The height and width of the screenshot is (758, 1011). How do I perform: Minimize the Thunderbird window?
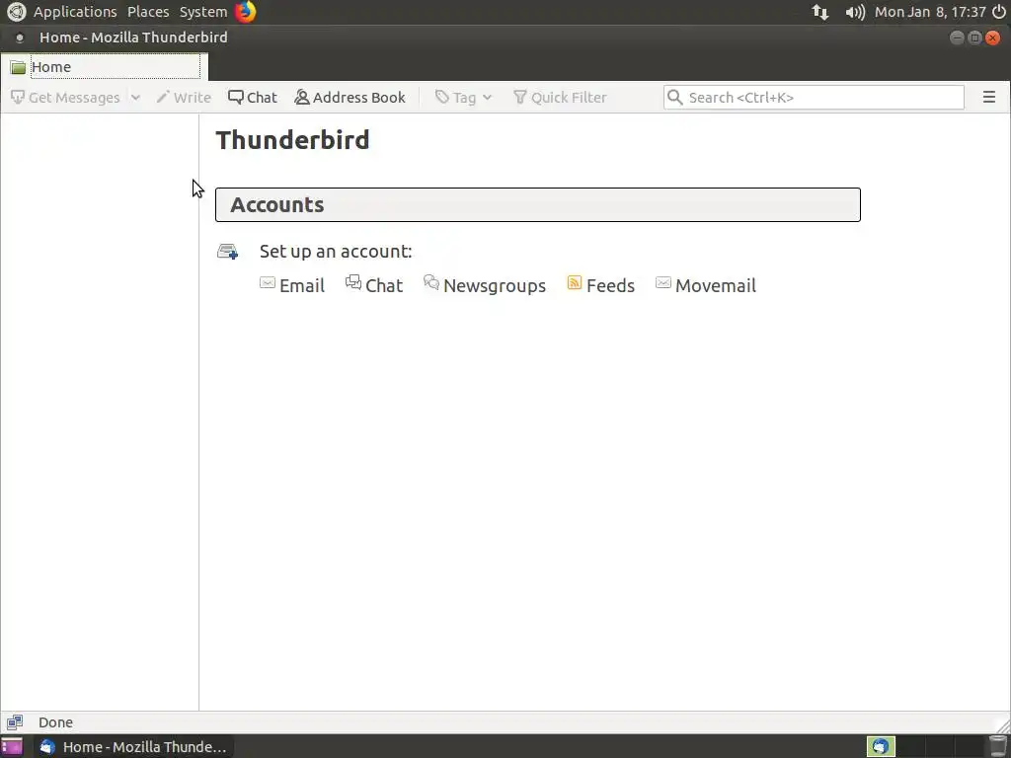click(x=957, y=38)
